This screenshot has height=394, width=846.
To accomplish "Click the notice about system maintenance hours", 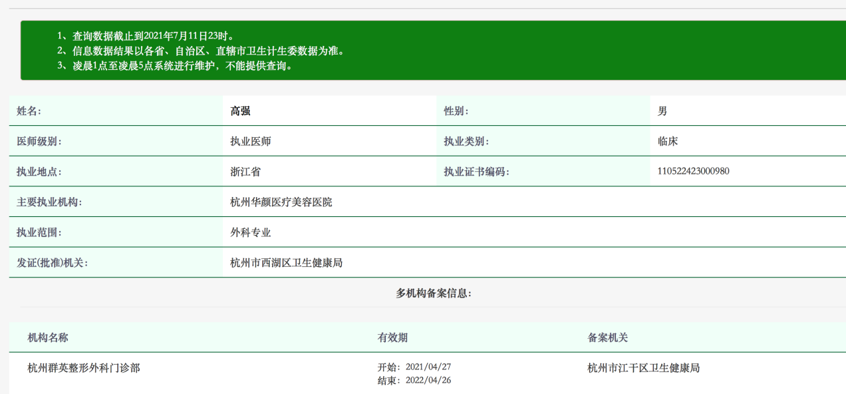I will [x=175, y=65].
